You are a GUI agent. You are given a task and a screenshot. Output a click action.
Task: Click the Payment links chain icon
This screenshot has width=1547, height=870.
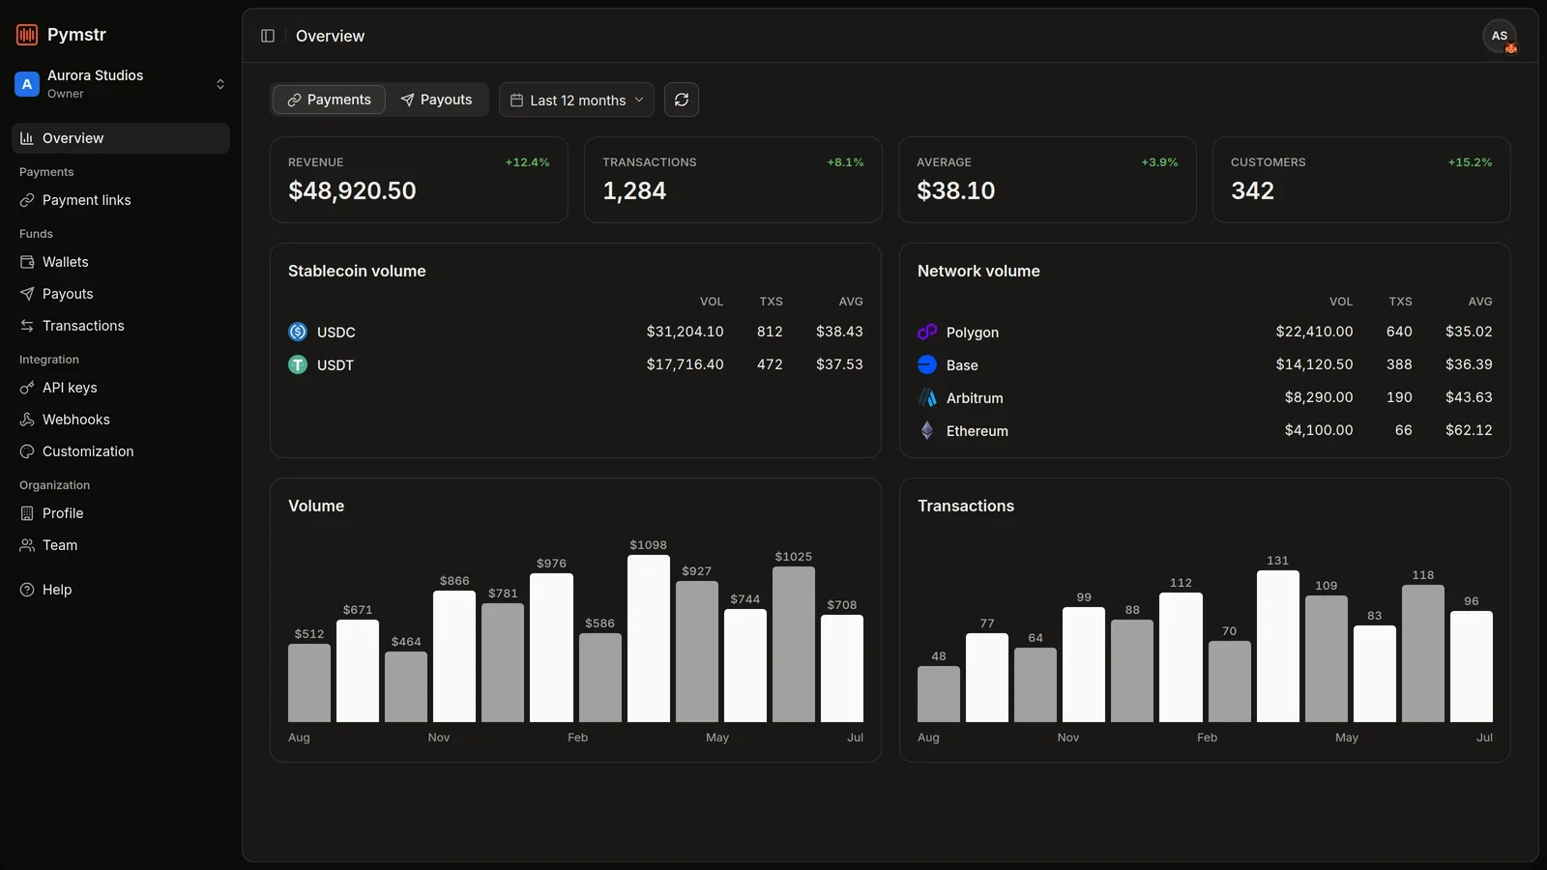[27, 200]
